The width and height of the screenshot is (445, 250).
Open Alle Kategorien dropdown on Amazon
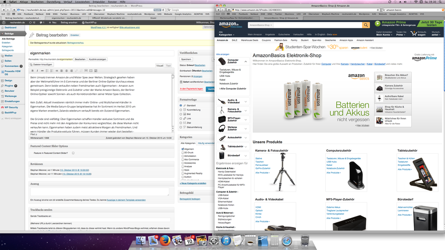(x=226, y=33)
